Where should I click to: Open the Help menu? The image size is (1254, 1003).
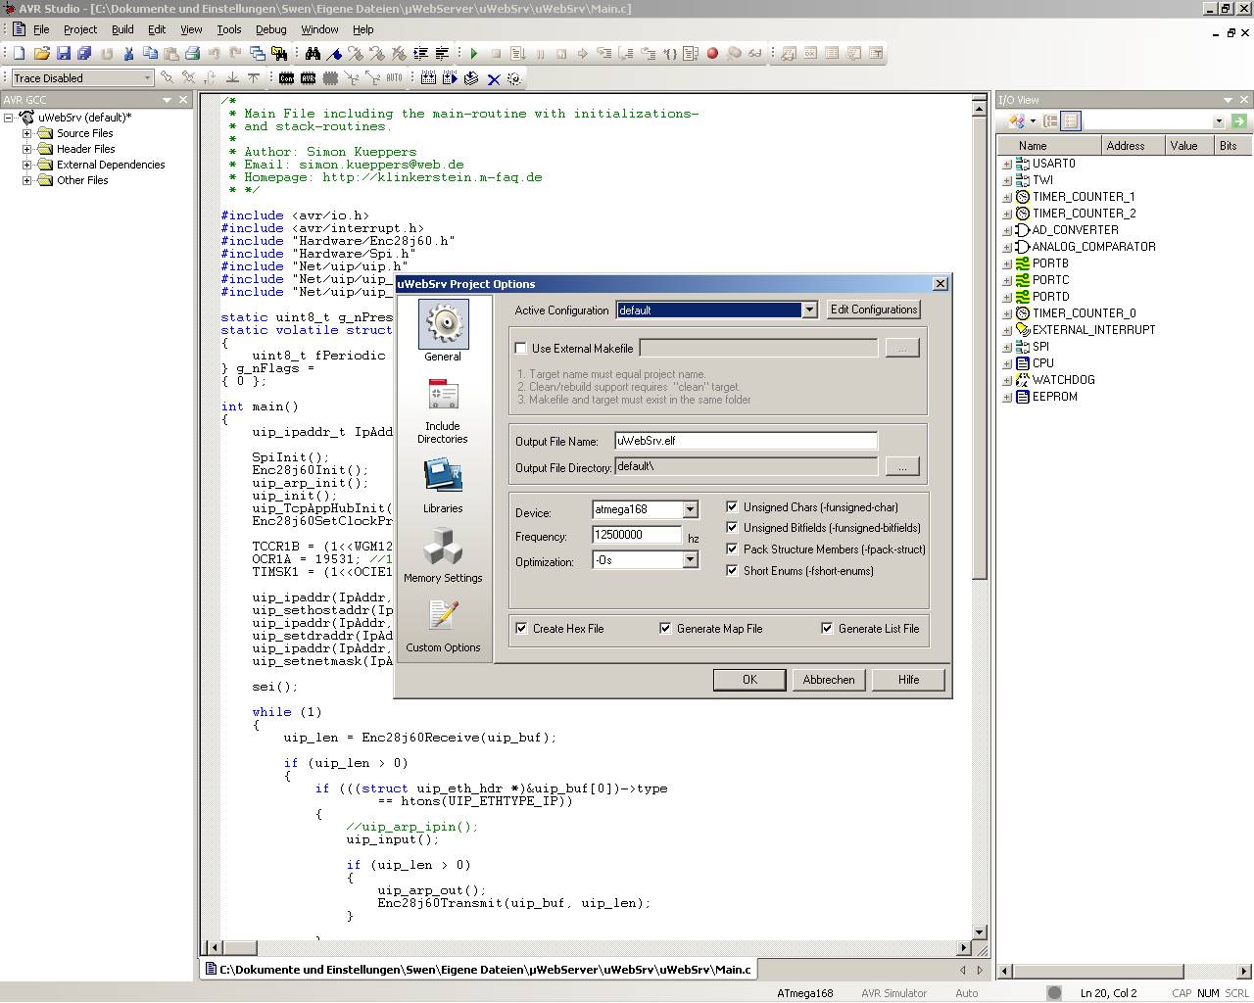pyautogui.click(x=363, y=29)
